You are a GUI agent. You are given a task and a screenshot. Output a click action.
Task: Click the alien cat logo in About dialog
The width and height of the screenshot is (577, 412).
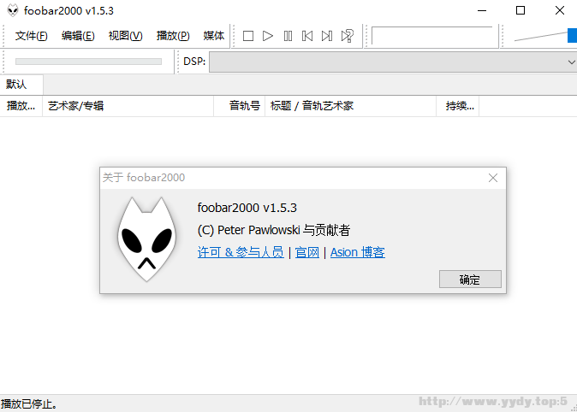[146, 239]
